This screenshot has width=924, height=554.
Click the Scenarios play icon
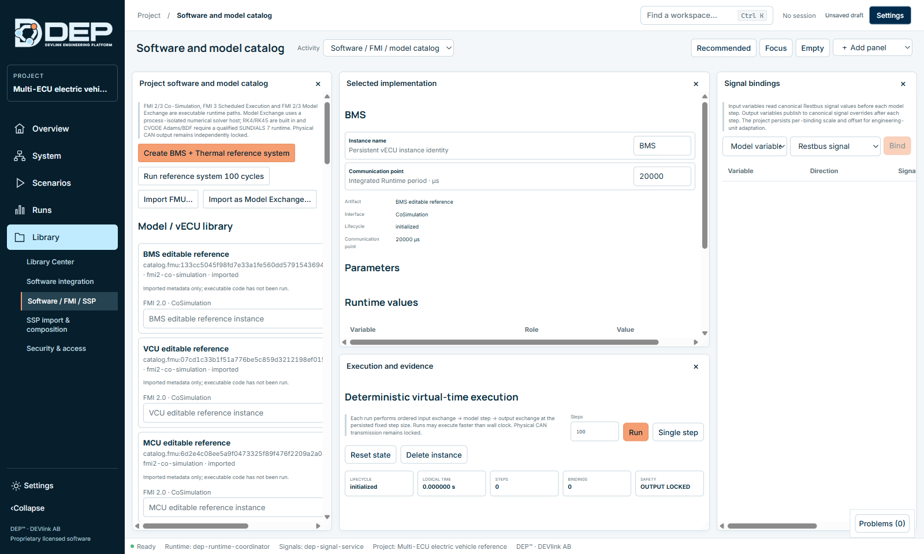(x=20, y=183)
